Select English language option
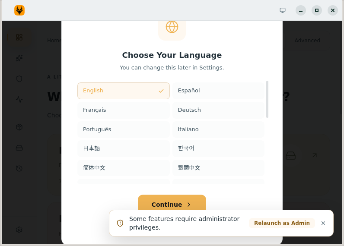The height and width of the screenshot is (246, 344). 124,91
